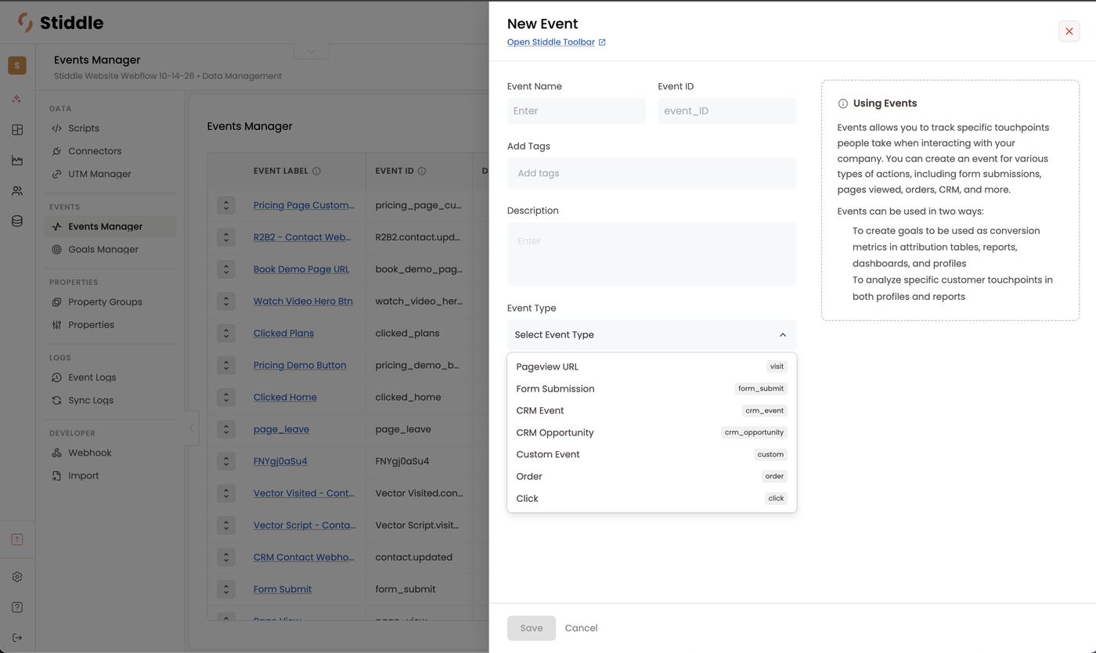Open Stiddle Toolbar link
The image size is (1096, 653).
tap(557, 42)
